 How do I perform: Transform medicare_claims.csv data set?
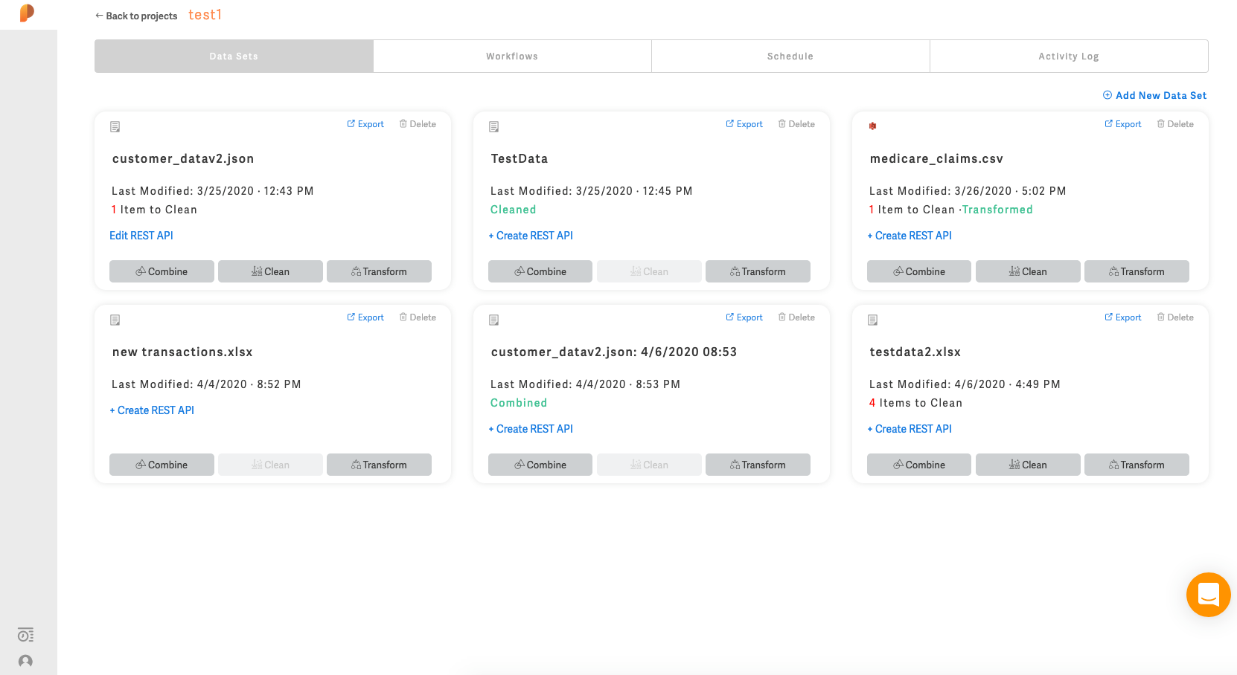[1137, 271]
